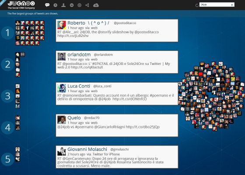Select the clock timeline icon
The width and height of the screenshot is (245, 175).
point(55,5)
